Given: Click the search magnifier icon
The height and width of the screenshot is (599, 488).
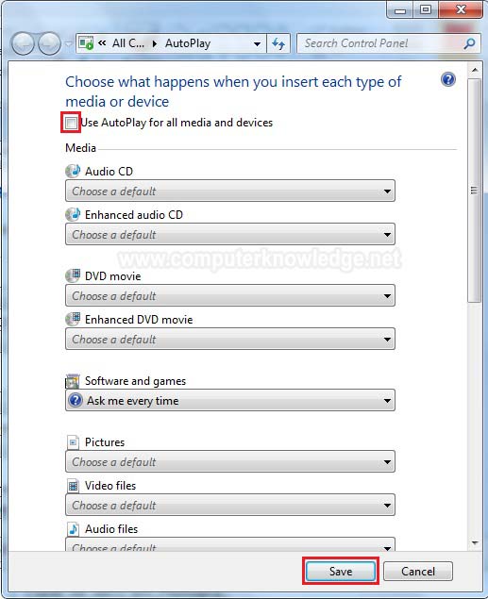Looking at the screenshot, I should pos(469,43).
